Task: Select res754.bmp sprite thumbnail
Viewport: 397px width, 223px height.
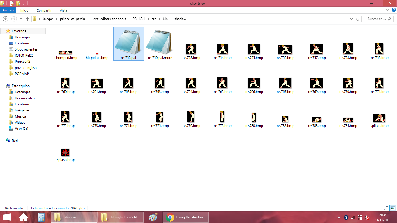Action: click(x=222, y=49)
